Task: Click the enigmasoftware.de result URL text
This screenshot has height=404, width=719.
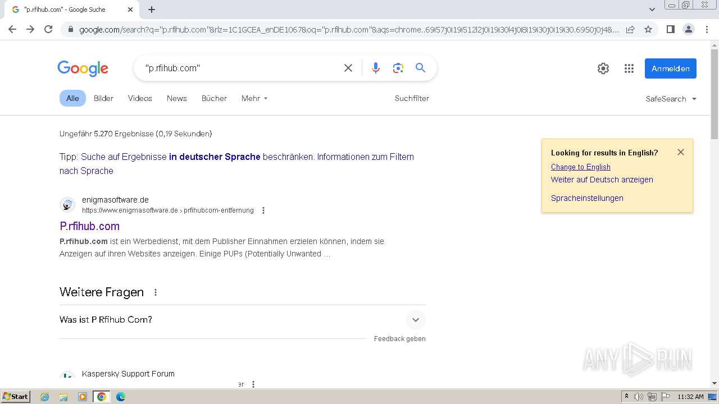Action: click(168, 210)
